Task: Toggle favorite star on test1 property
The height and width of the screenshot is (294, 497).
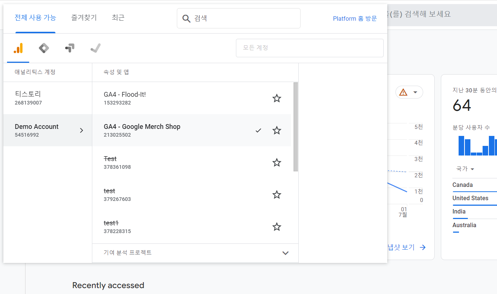Action: pos(277,227)
